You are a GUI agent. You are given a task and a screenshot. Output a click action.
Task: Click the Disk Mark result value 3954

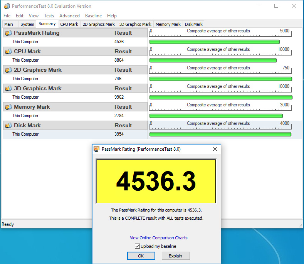(x=119, y=134)
